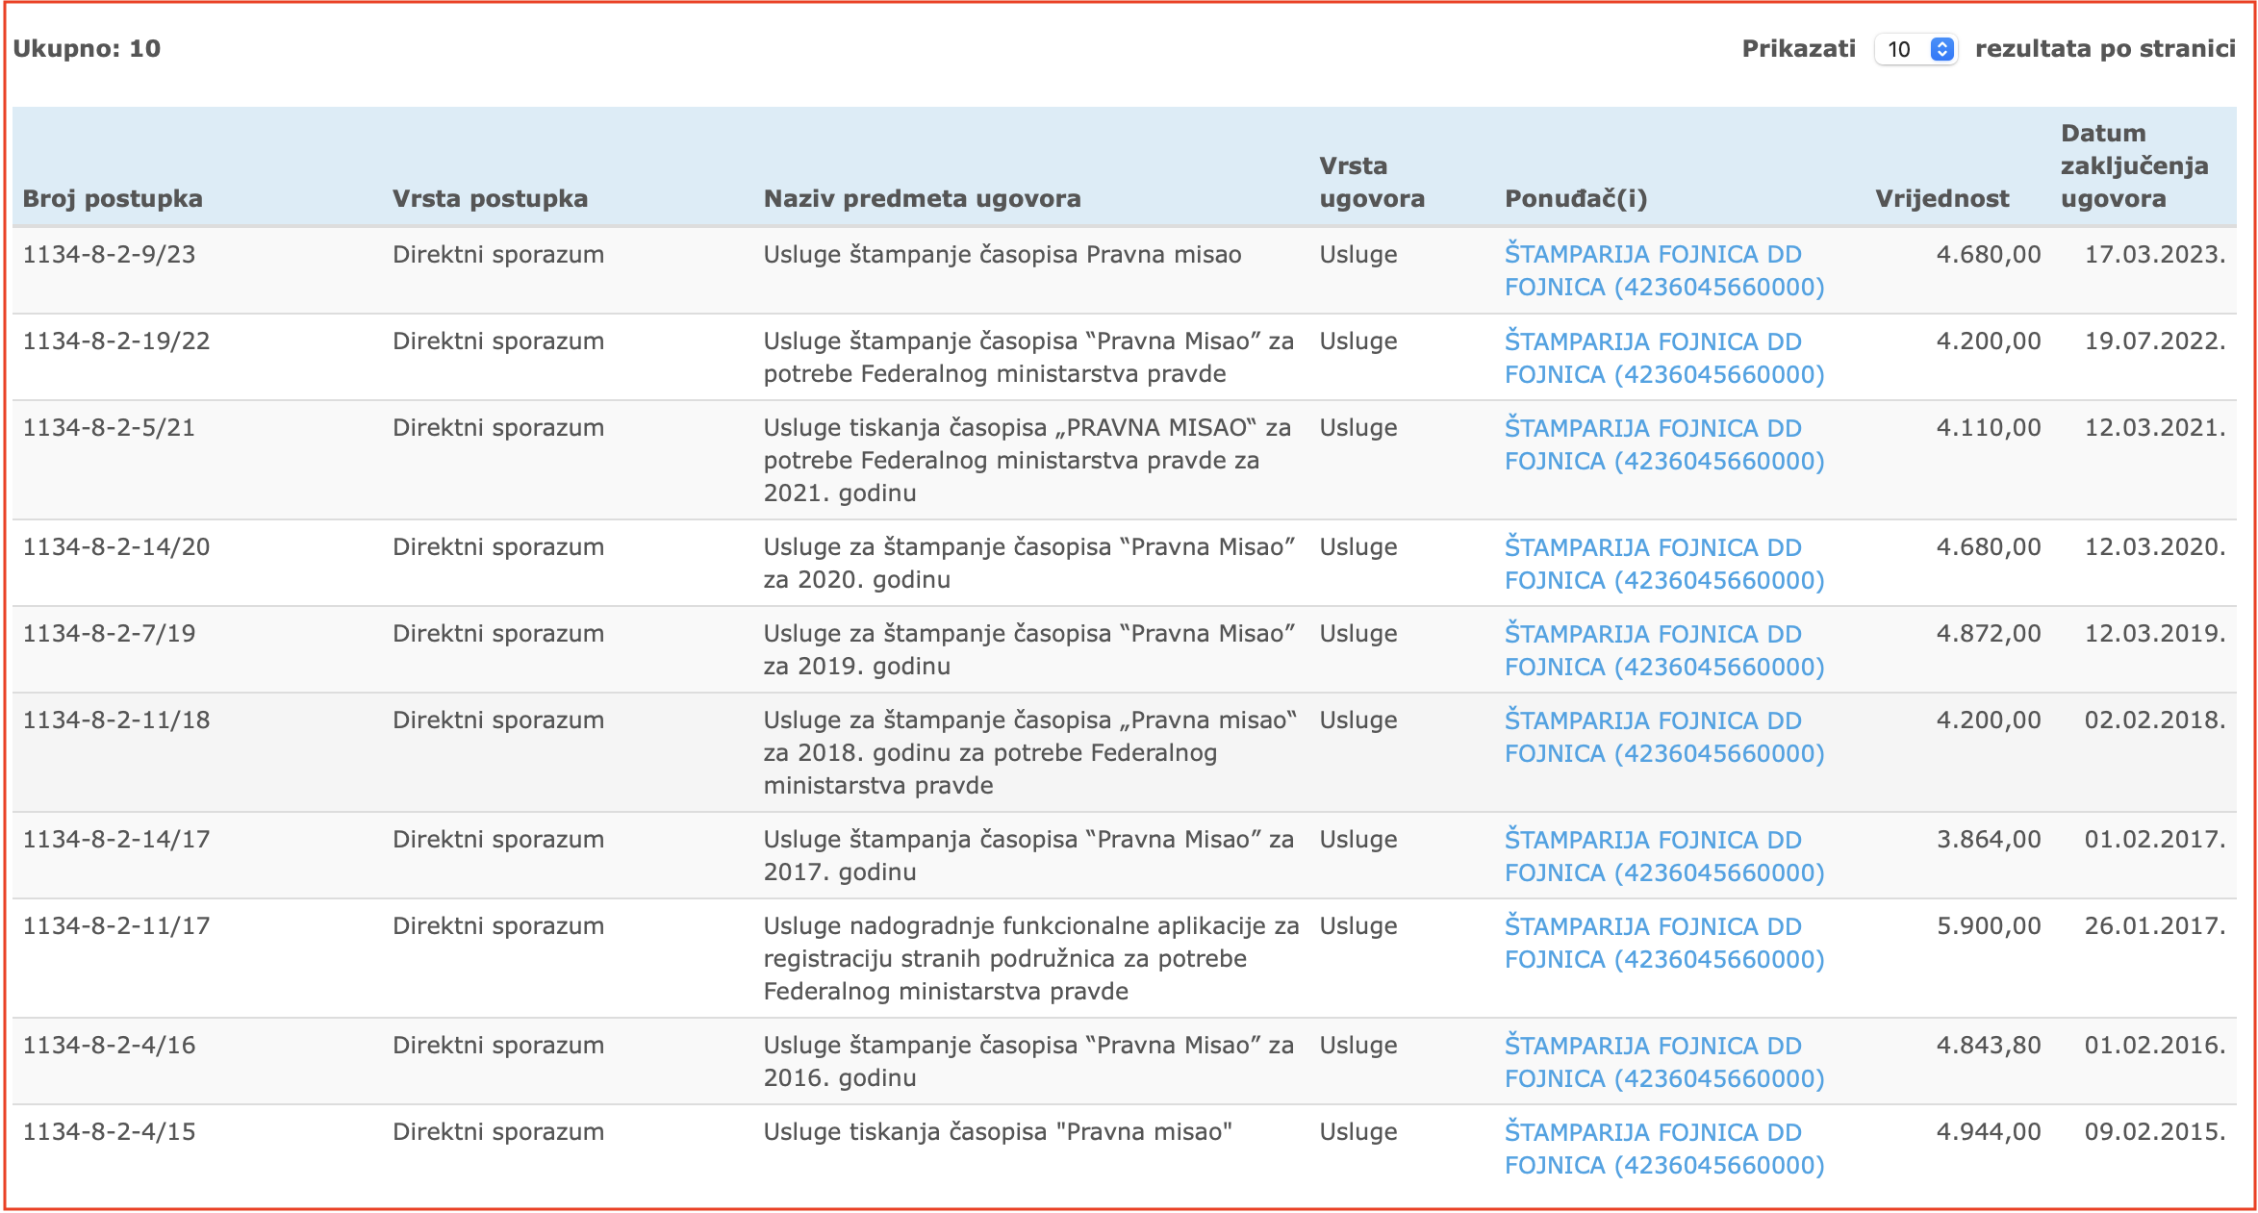Open supplier link in row 1134-8-2-5/21
Screen dimensions: 2258x1213
(x=1664, y=444)
